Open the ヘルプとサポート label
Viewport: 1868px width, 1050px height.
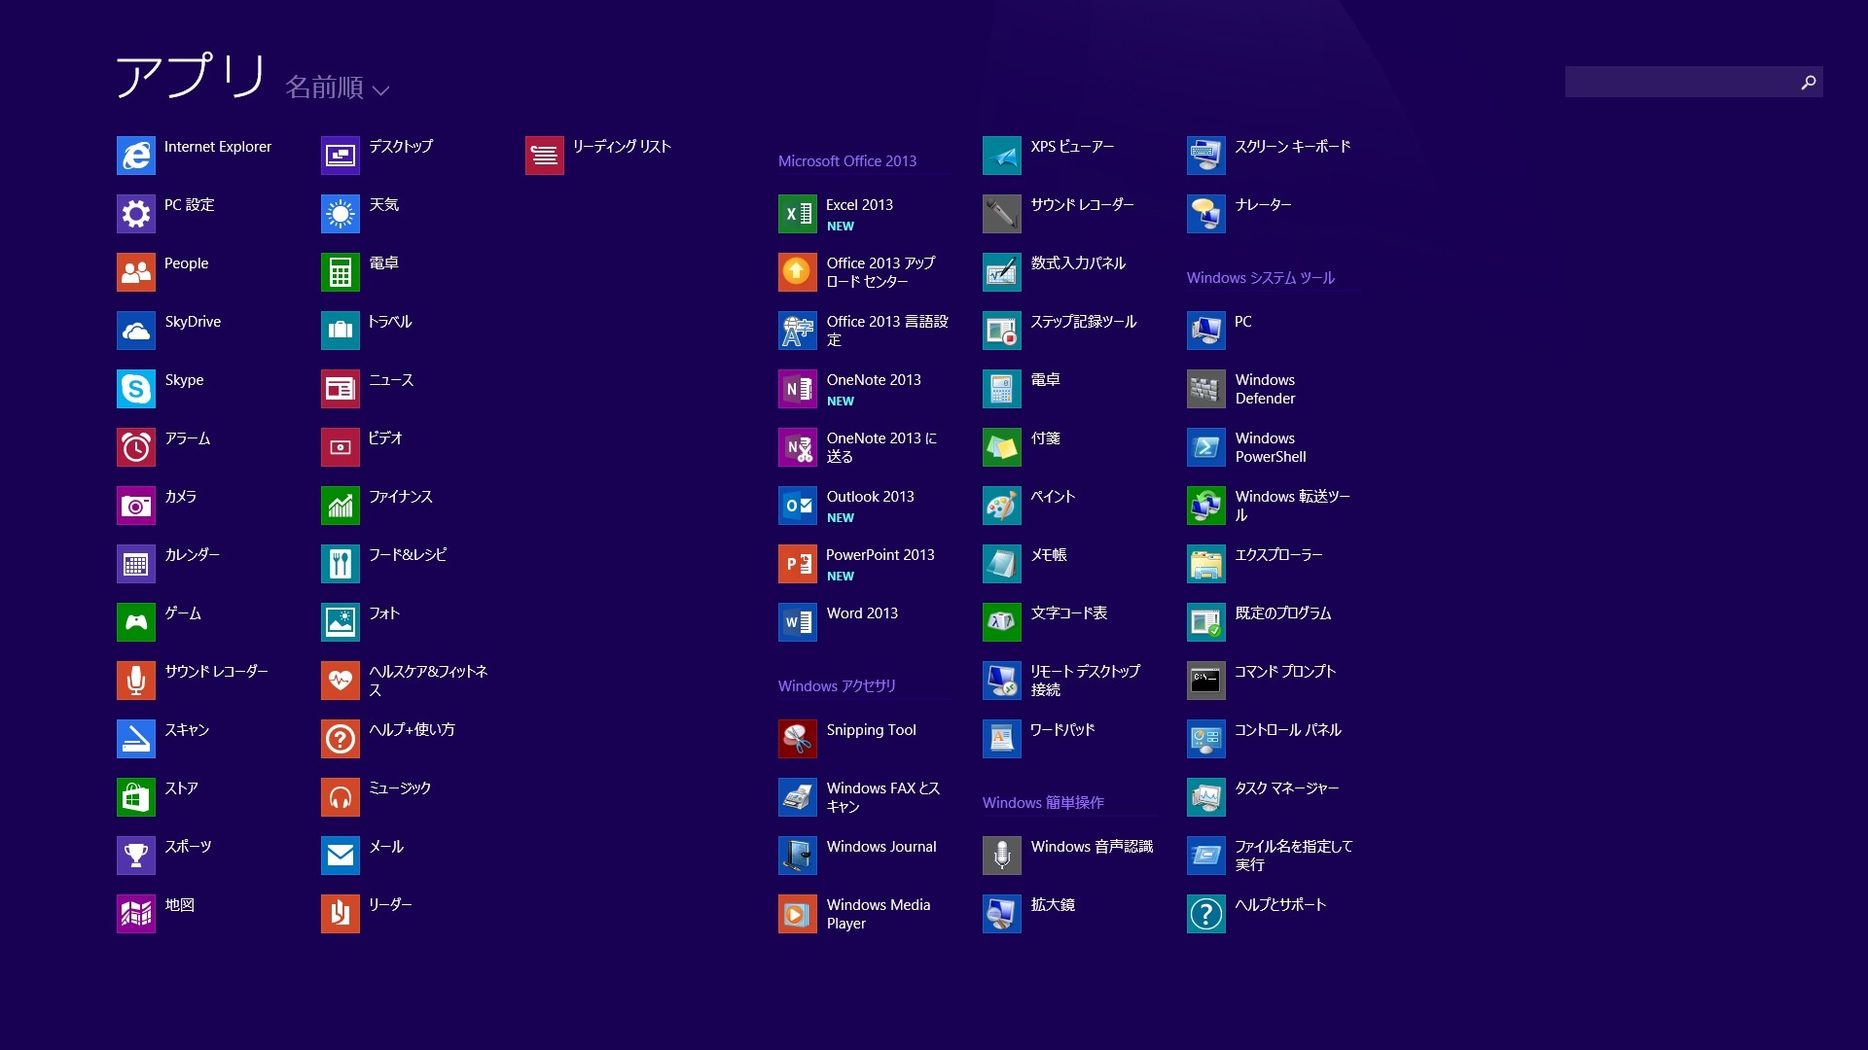pyautogui.click(x=1280, y=905)
